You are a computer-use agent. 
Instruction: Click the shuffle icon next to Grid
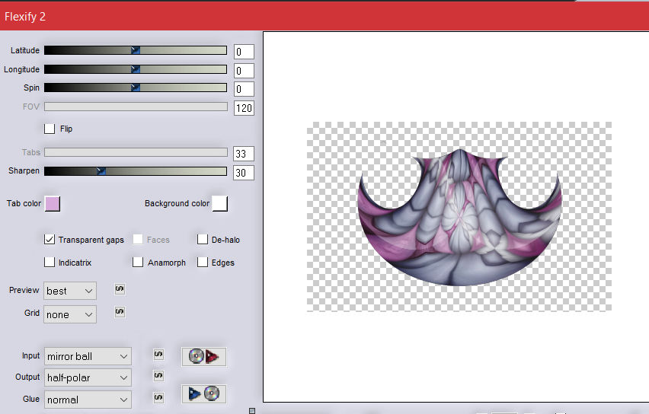pos(120,311)
